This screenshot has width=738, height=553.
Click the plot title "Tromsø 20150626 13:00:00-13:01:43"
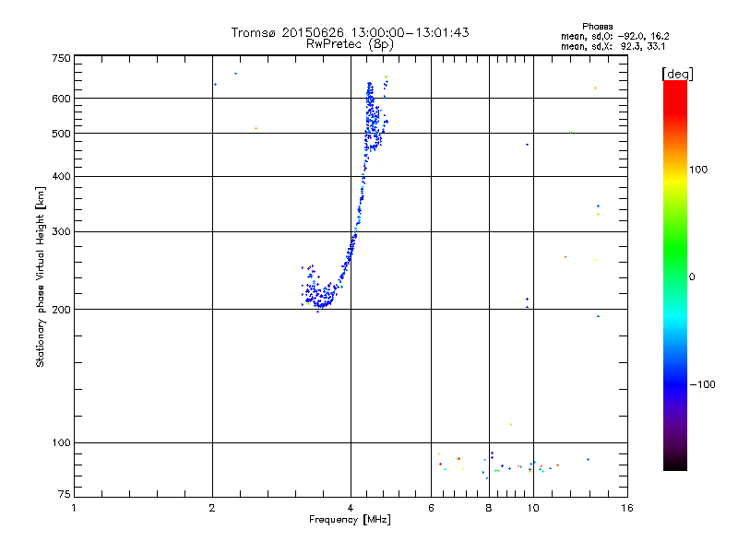pyautogui.click(x=350, y=32)
